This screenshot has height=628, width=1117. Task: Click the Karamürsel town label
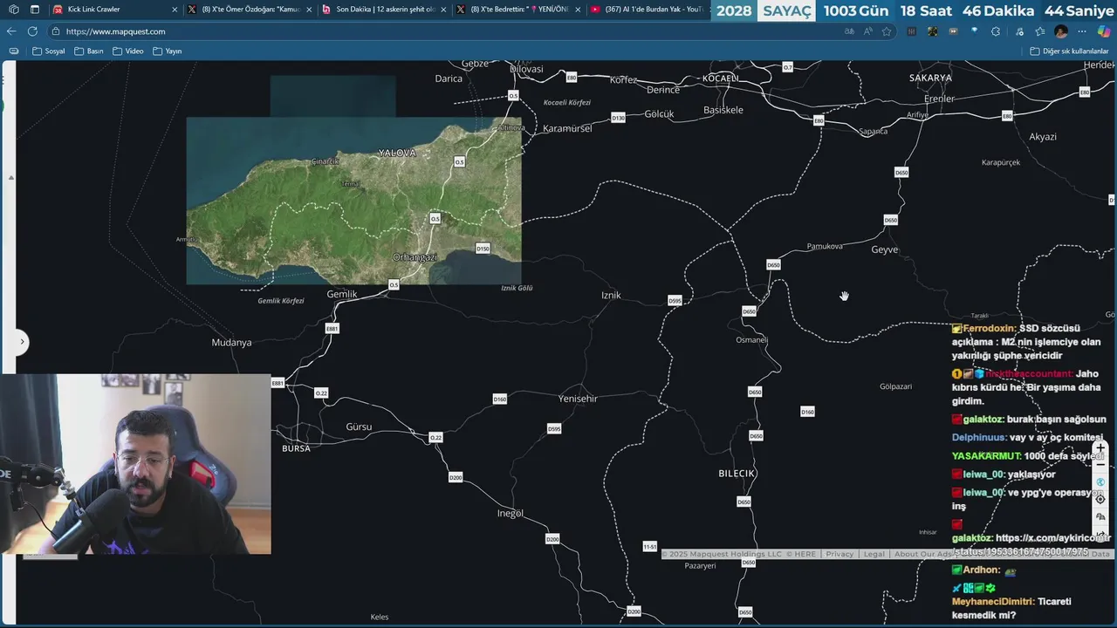point(567,128)
